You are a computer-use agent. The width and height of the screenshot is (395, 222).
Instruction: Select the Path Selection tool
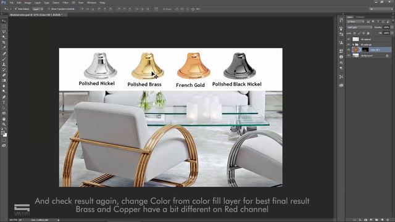click(4, 108)
